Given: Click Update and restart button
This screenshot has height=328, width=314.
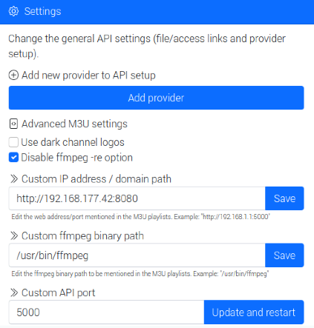Looking at the screenshot, I should pyautogui.click(x=254, y=312).
